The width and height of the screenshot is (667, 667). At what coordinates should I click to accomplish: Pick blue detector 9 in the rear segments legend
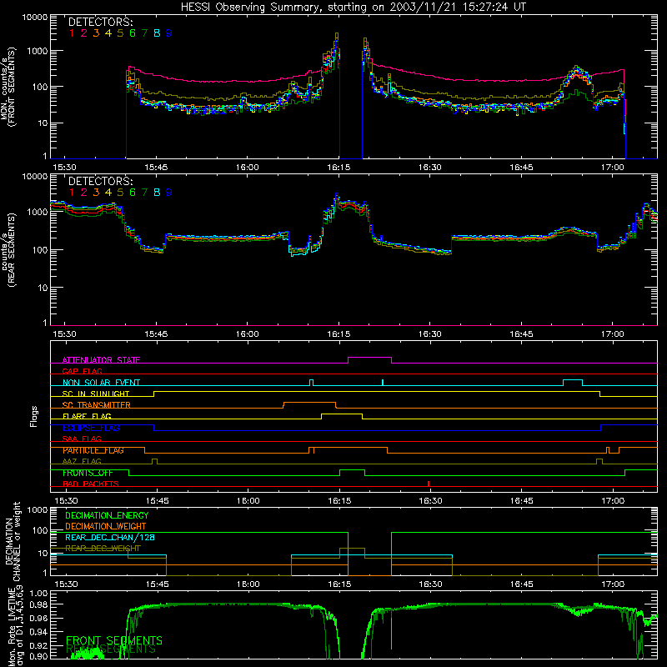(x=169, y=193)
